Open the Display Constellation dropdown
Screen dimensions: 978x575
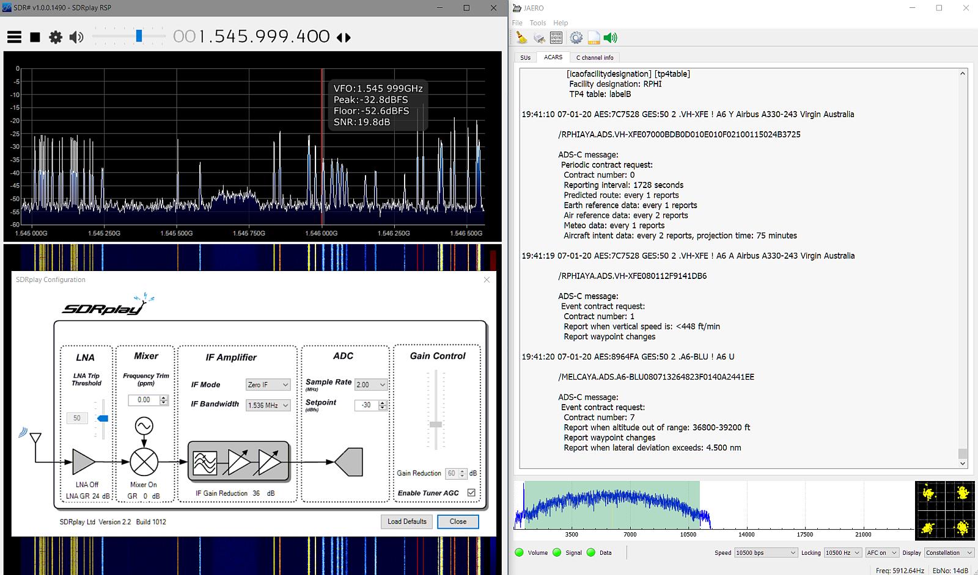tap(949, 552)
